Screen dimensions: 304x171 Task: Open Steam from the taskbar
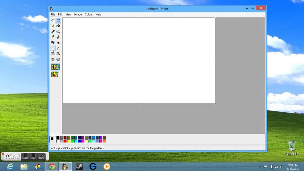click(79, 167)
